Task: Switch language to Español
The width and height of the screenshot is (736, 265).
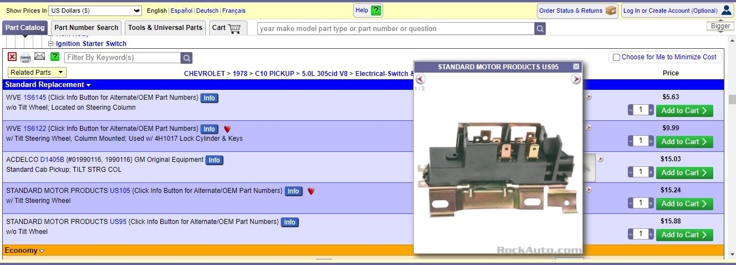Action: point(181,11)
